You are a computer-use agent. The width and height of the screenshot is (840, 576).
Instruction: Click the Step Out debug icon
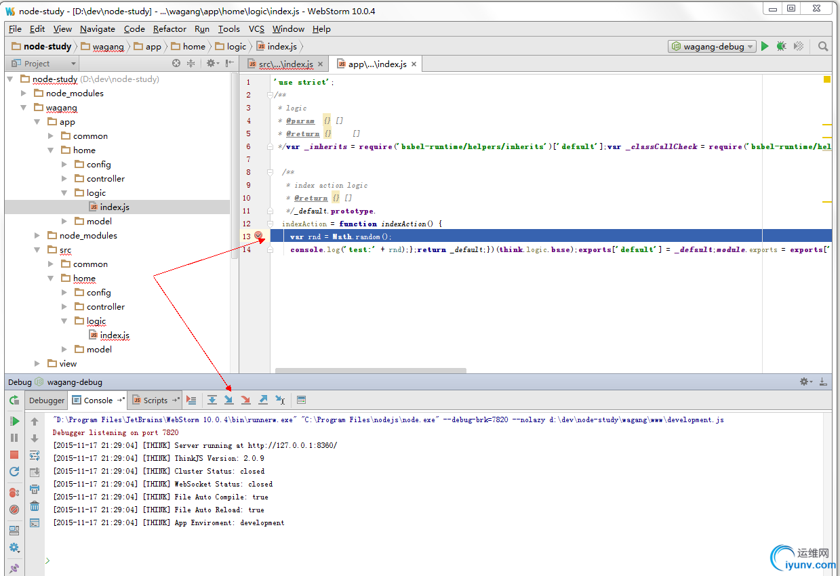pos(263,400)
